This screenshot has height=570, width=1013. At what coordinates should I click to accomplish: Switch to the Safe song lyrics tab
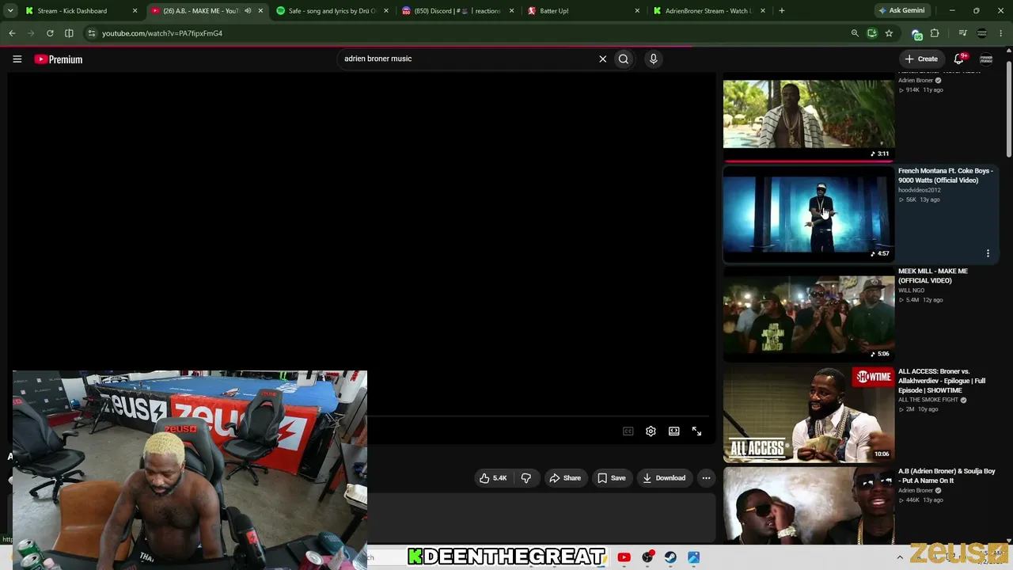pos(332,11)
